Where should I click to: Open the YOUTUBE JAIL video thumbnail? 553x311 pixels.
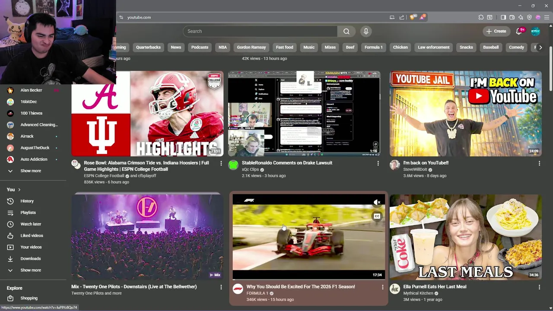tap(466, 114)
